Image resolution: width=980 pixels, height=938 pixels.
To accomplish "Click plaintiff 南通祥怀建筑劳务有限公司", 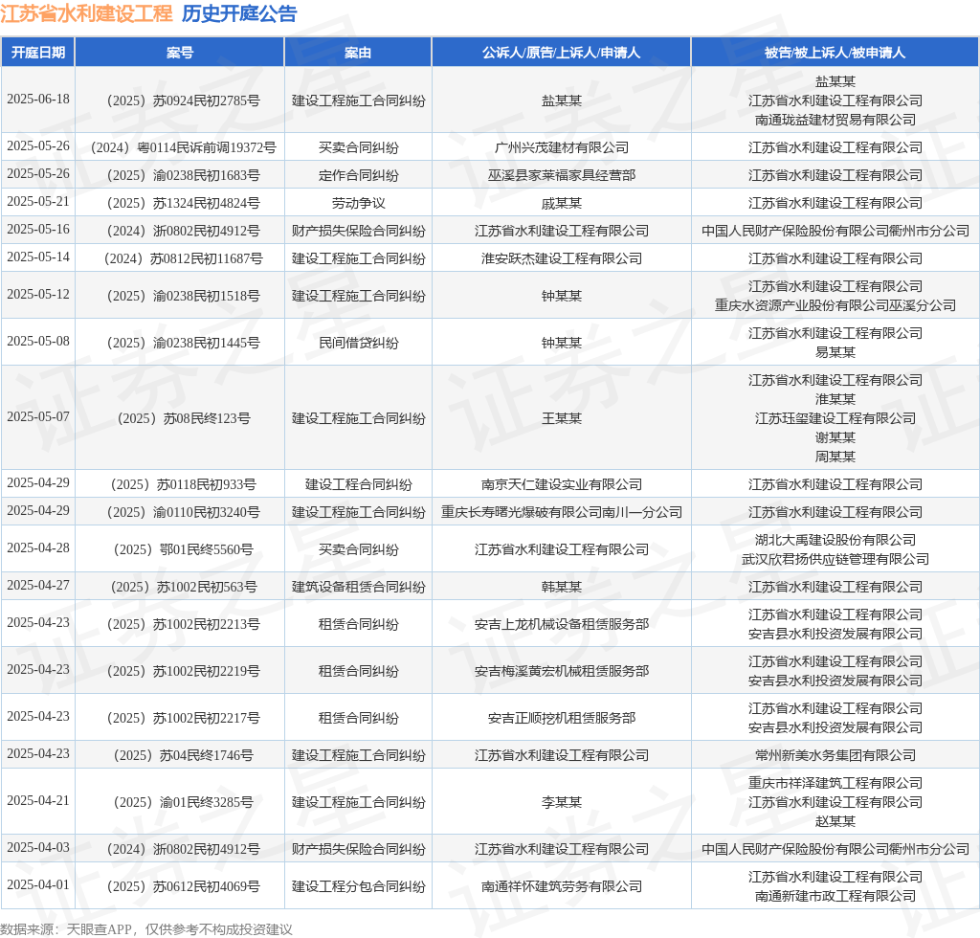I will point(561,887).
